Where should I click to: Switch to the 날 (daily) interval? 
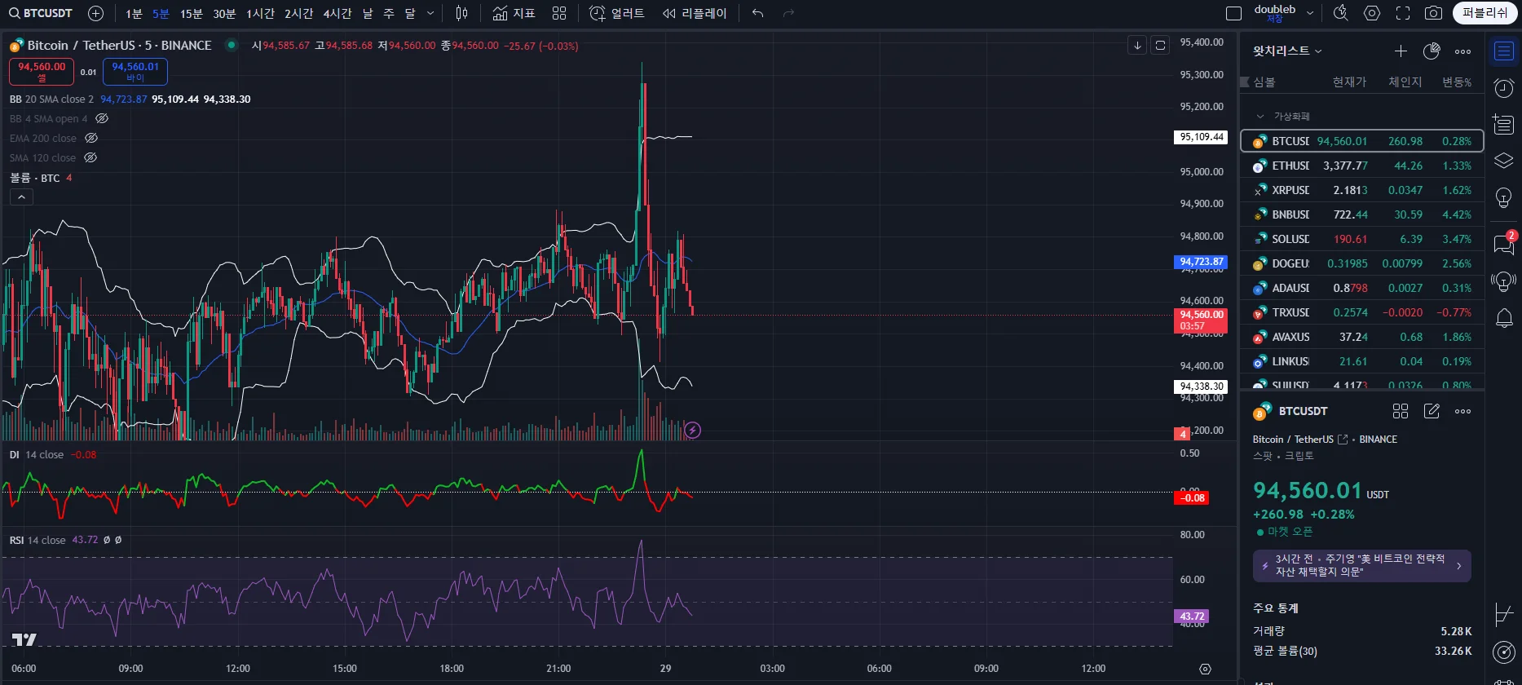(x=368, y=13)
